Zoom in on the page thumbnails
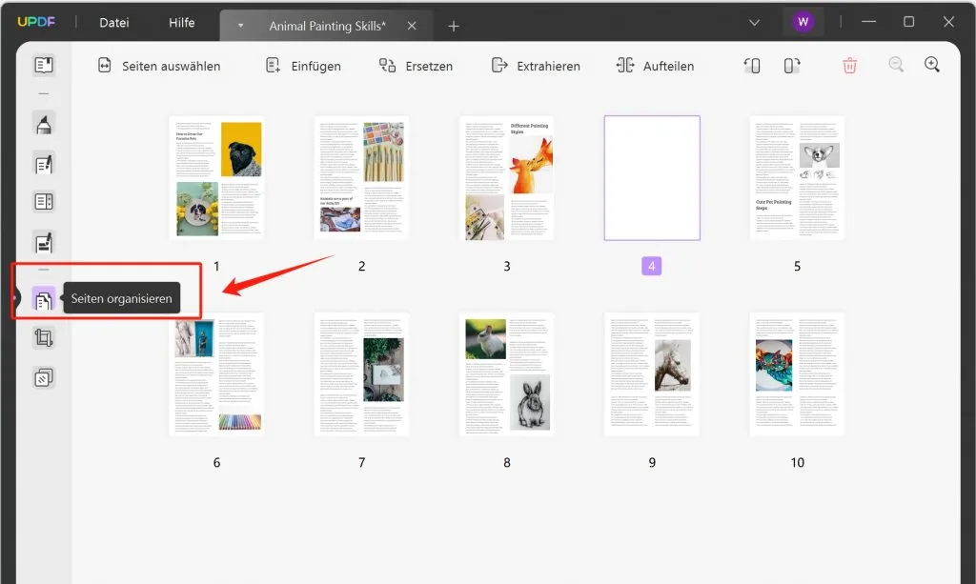Viewport: 976px width, 584px height. coord(933,65)
